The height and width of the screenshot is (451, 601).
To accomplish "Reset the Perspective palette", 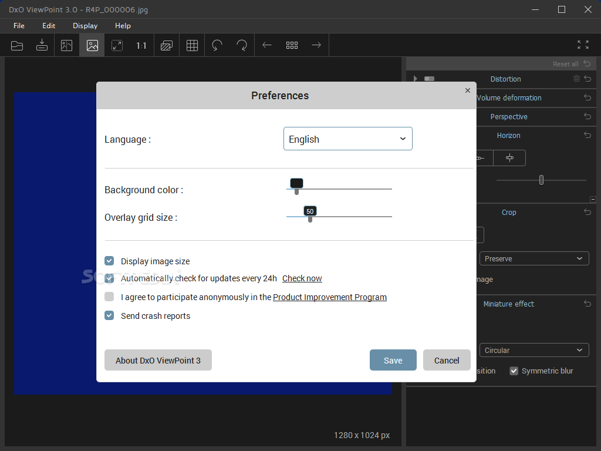I will [588, 116].
